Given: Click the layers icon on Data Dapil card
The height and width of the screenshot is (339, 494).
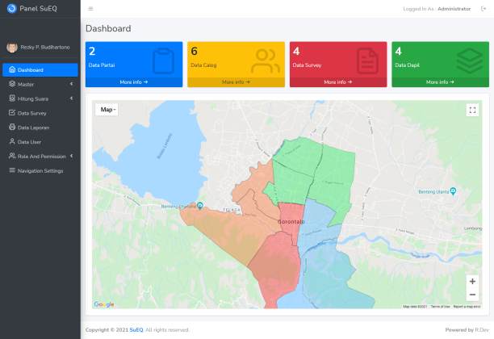Looking at the screenshot, I should (x=469, y=60).
